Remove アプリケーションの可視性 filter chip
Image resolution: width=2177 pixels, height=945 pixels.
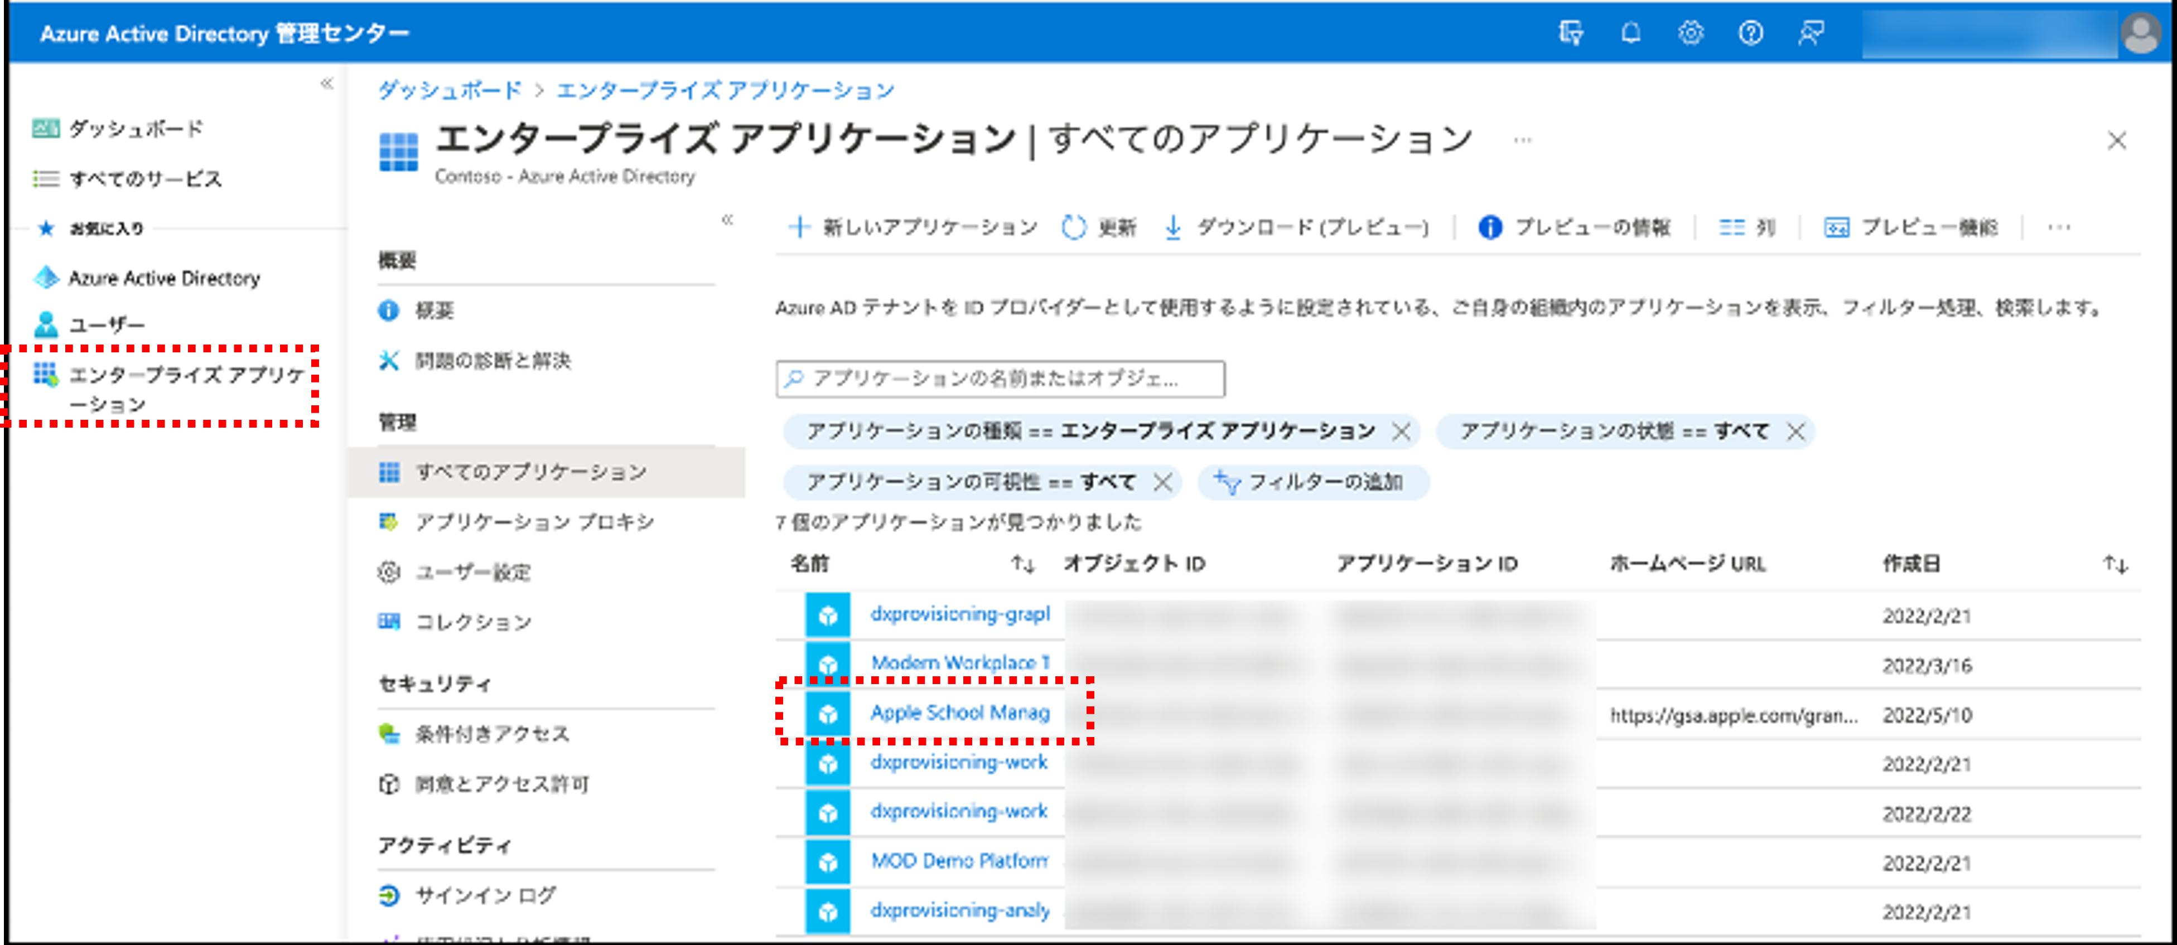point(1163,482)
